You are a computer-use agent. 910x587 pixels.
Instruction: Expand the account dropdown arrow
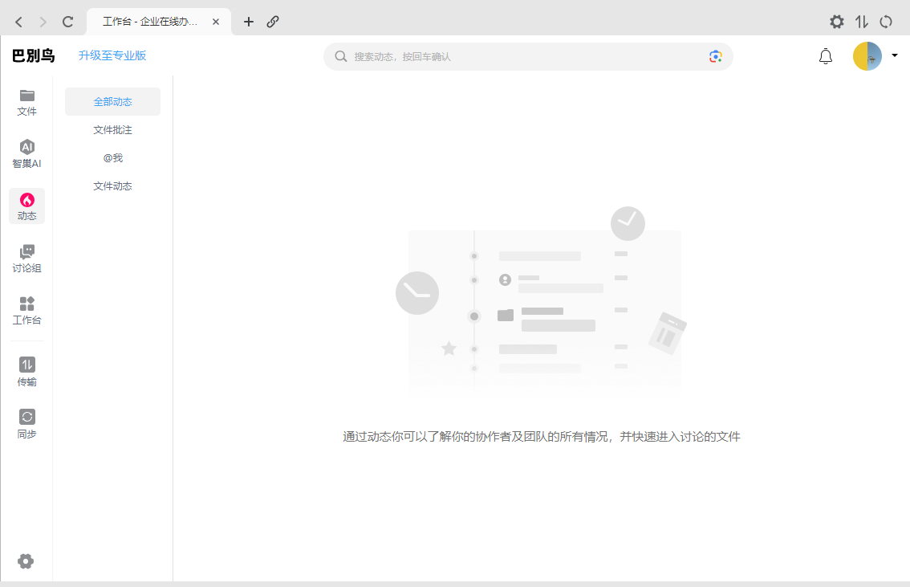[x=894, y=55]
